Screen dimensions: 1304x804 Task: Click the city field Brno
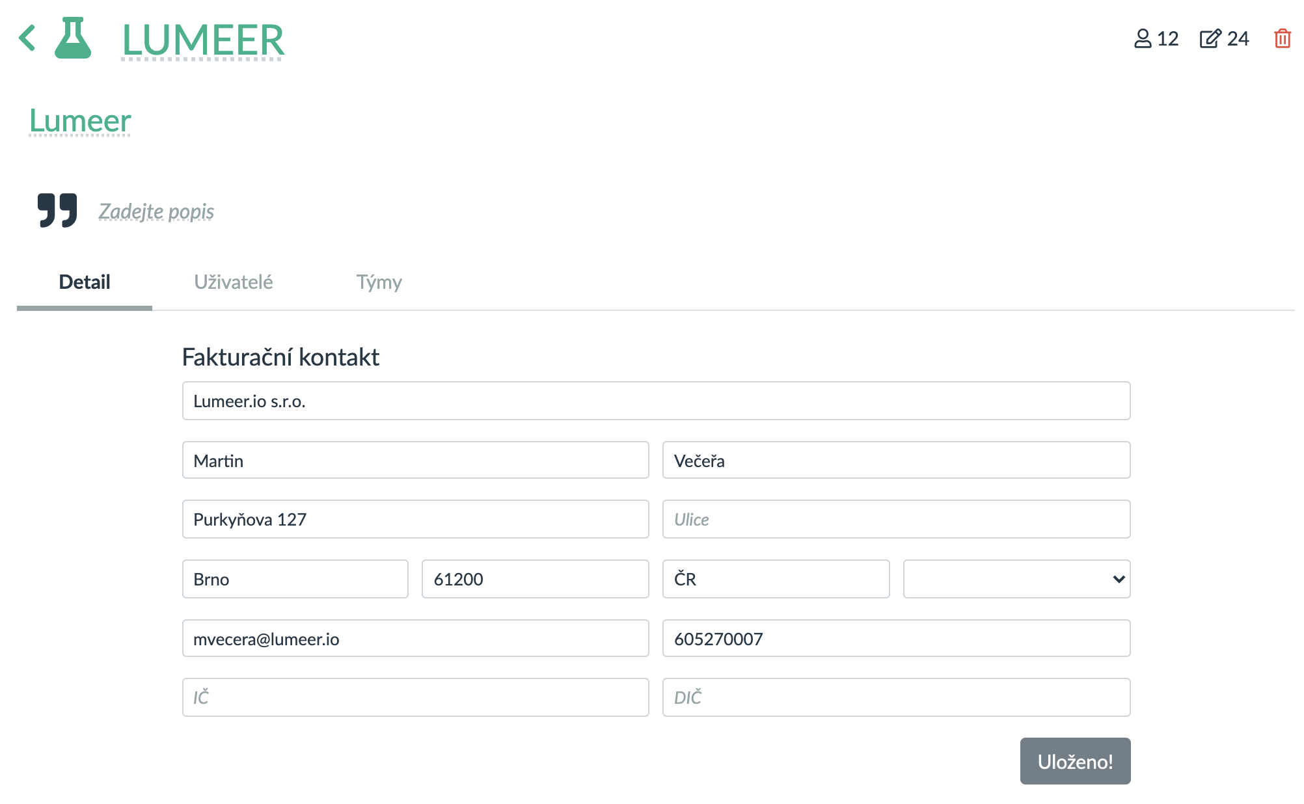click(x=295, y=579)
